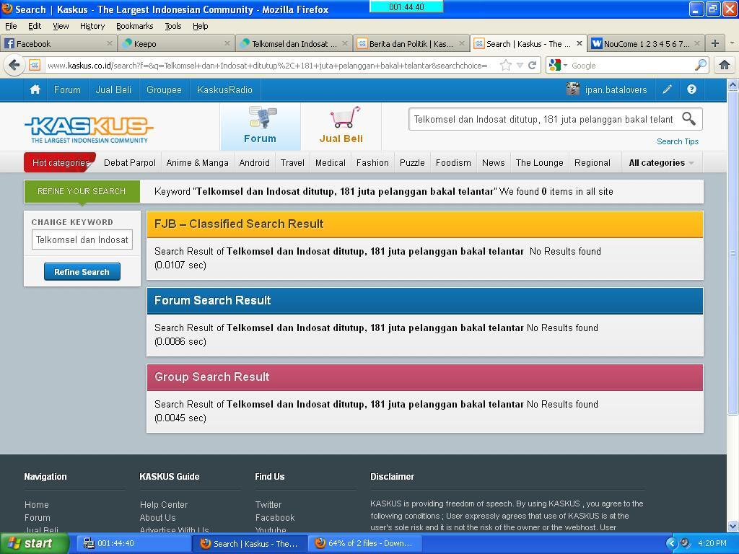Close the NouCome tab
The image size is (739, 554).
(x=697, y=43)
